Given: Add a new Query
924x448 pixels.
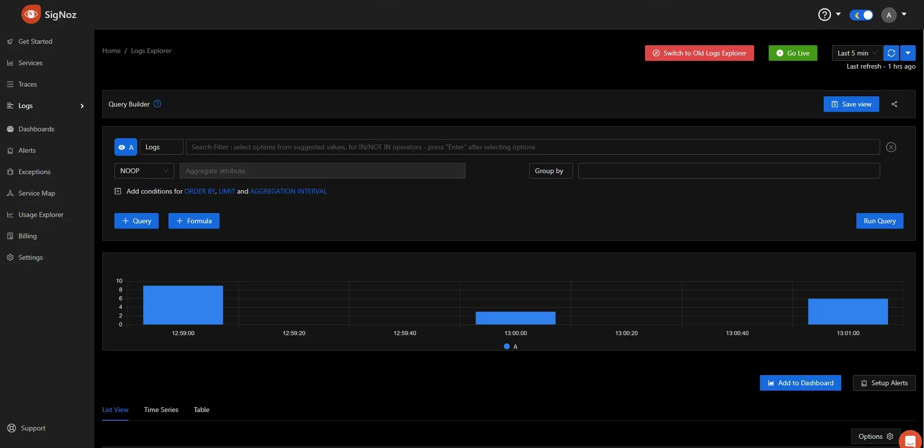Looking at the screenshot, I should click(x=136, y=221).
